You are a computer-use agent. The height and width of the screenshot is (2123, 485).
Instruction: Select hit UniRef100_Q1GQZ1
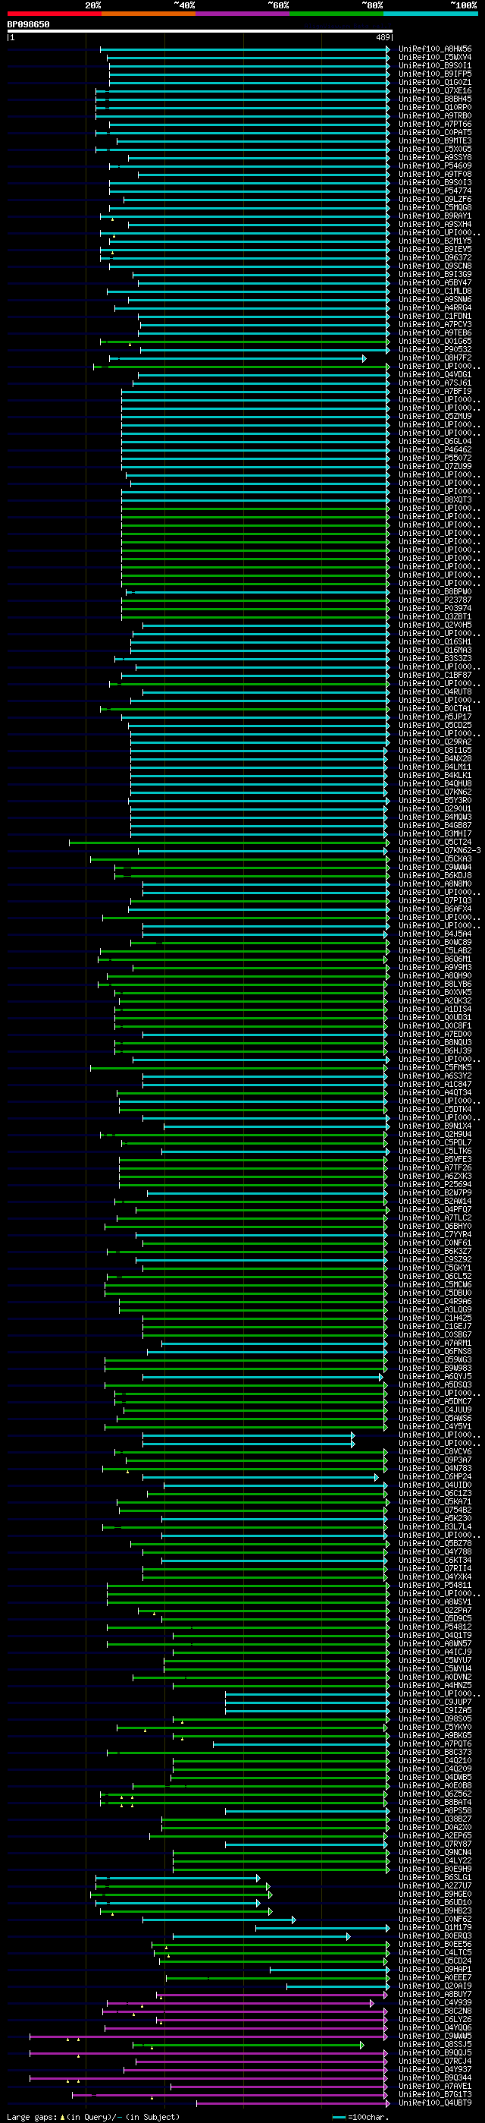click(435, 83)
